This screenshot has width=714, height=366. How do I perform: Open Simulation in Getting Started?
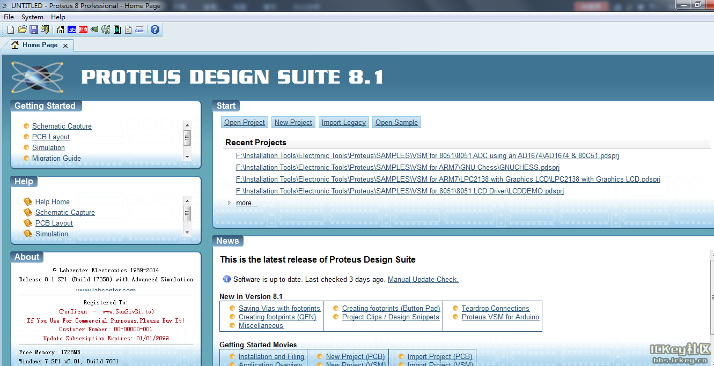coord(48,147)
